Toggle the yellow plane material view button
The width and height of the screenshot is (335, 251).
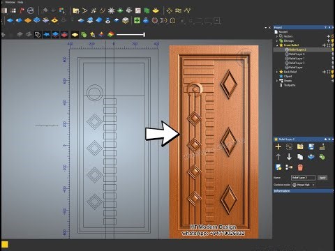75,35
